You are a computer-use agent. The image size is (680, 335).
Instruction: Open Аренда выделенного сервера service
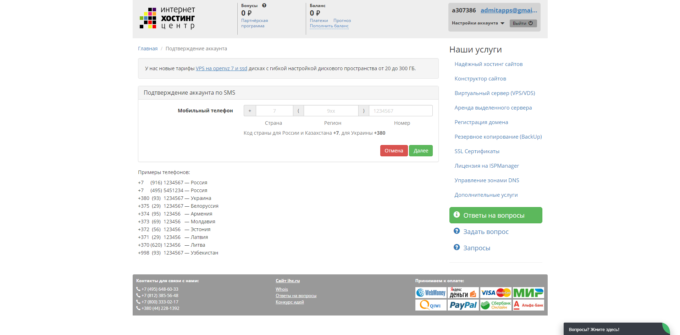[x=493, y=108]
